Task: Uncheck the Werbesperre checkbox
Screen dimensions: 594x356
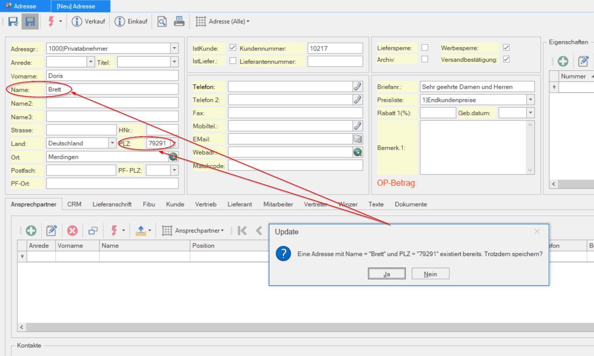Action: click(507, 48)
